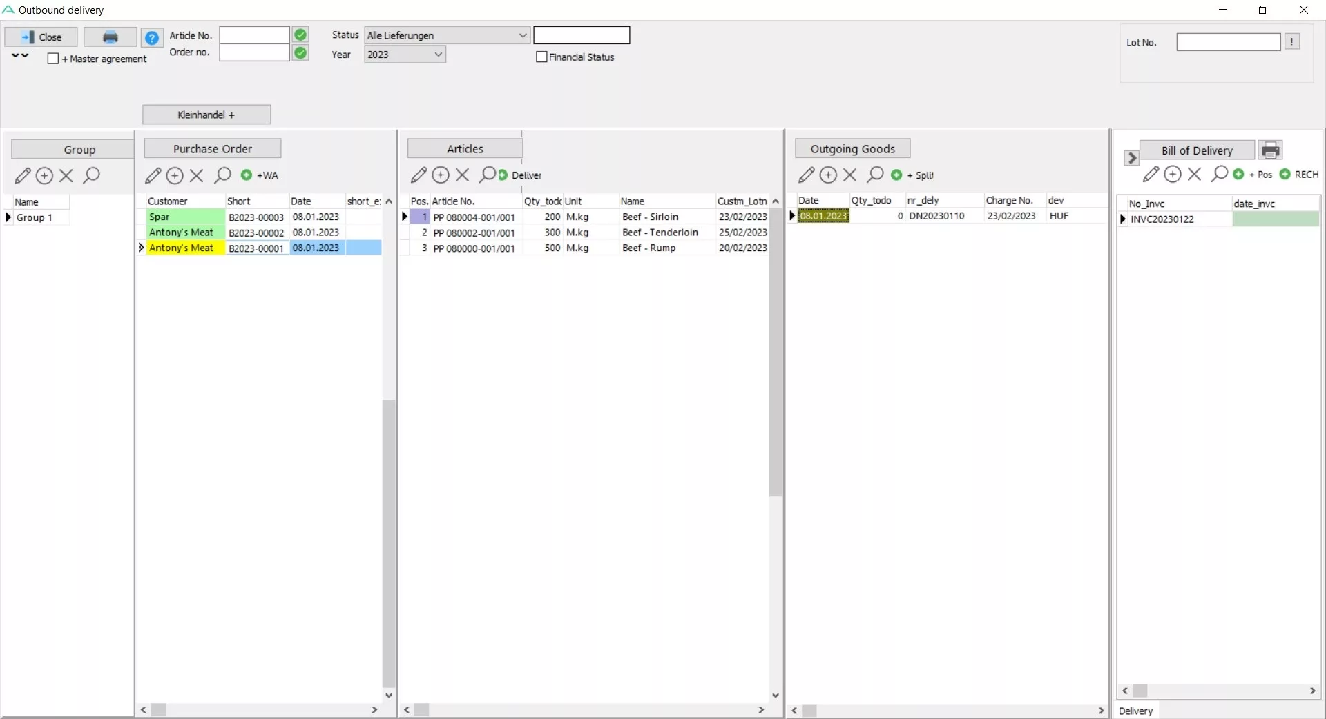Click the printer icon in top toolbar

[110, 37]
